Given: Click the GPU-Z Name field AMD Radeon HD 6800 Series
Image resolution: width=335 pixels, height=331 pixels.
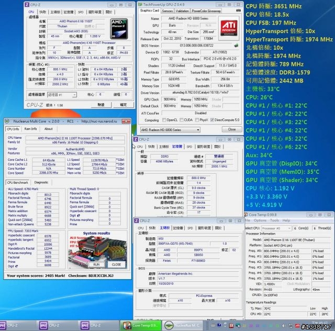Looking at the screenshot, I should (188, 19).
